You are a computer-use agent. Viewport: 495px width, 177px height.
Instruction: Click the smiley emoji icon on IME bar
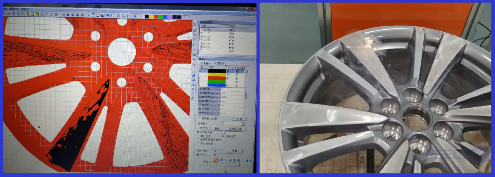click(x=230, y=160)
